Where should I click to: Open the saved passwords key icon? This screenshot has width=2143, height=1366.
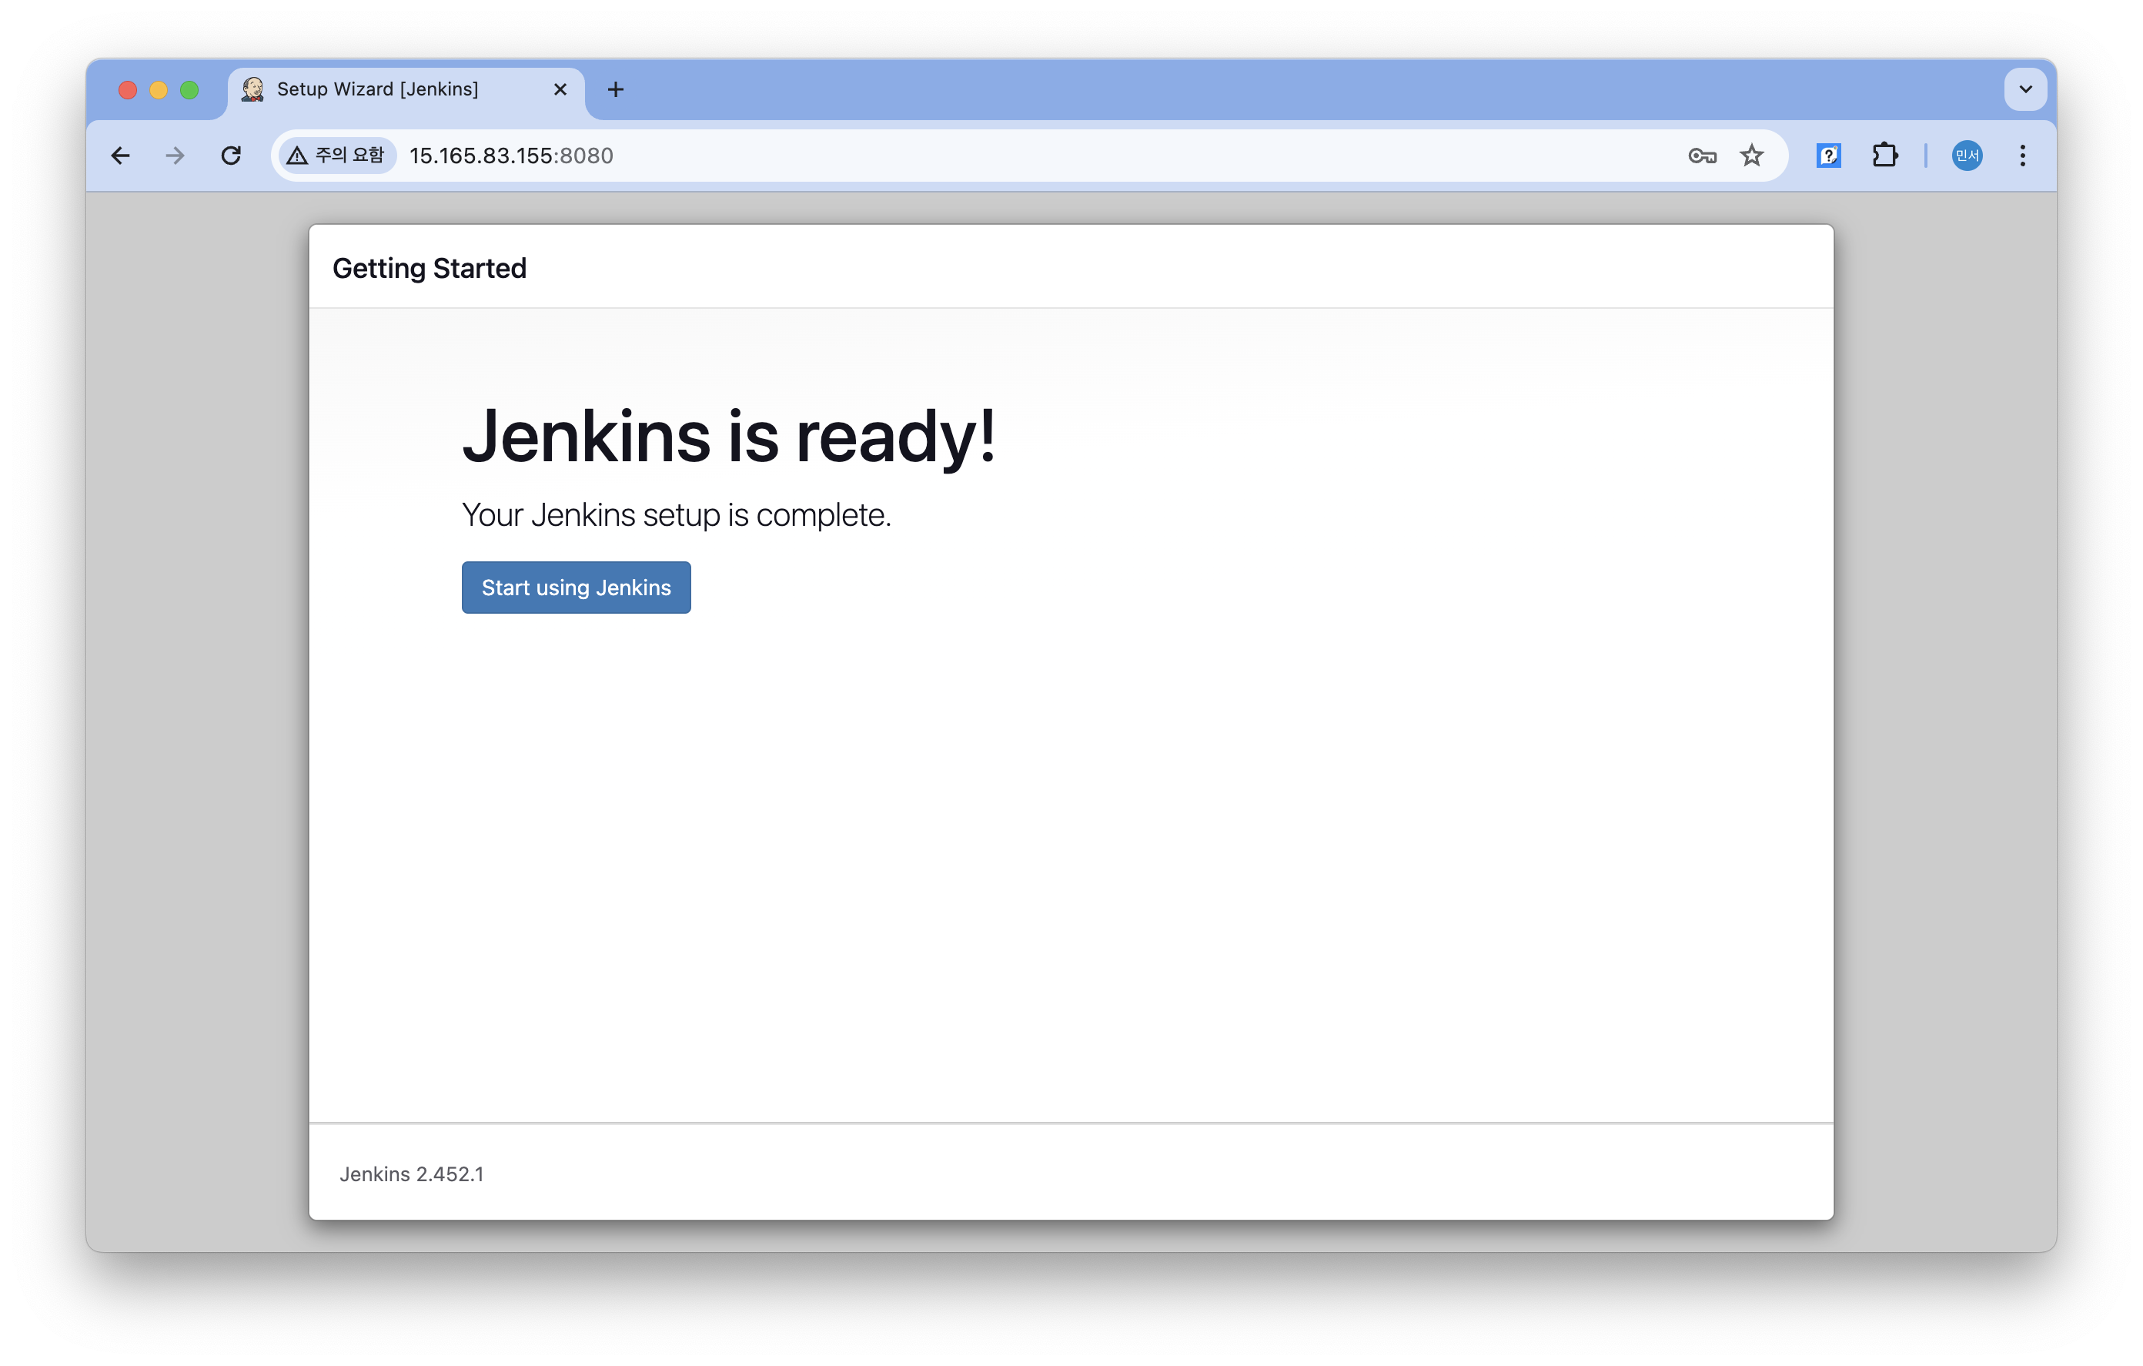[x=1702, y=156]
